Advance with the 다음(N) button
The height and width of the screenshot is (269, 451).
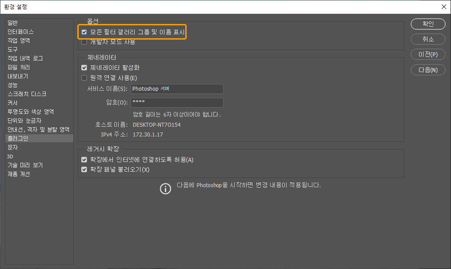[x=428, y=70]
